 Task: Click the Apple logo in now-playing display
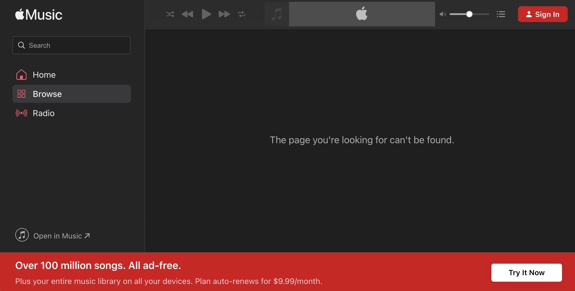(x=362, y=14)
